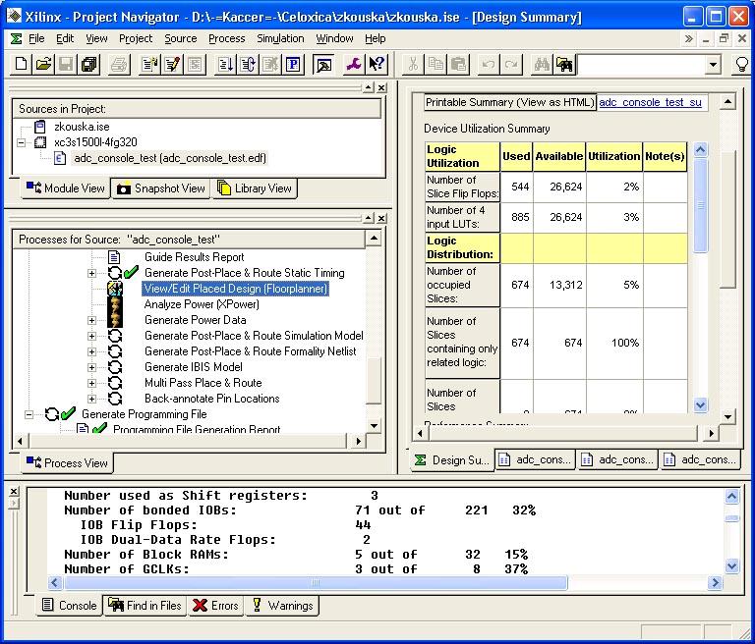
Task: Click the Undo arrow toolbar icon
Action: (x=489, y=64)
